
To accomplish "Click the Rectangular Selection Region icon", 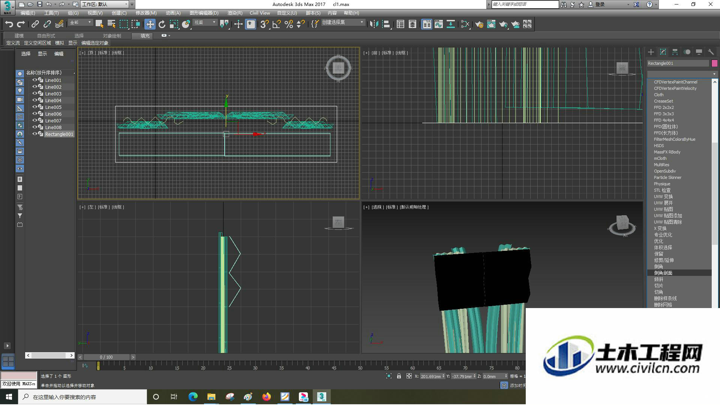I will pos(123,24).
